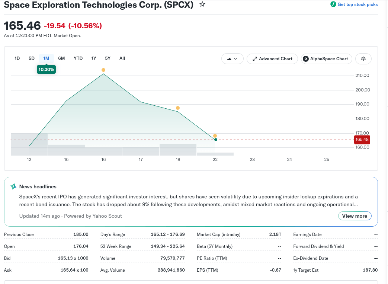Select the 5D time range
The image size is (388, 284).
pyautogui.click(x=31, y=58)
